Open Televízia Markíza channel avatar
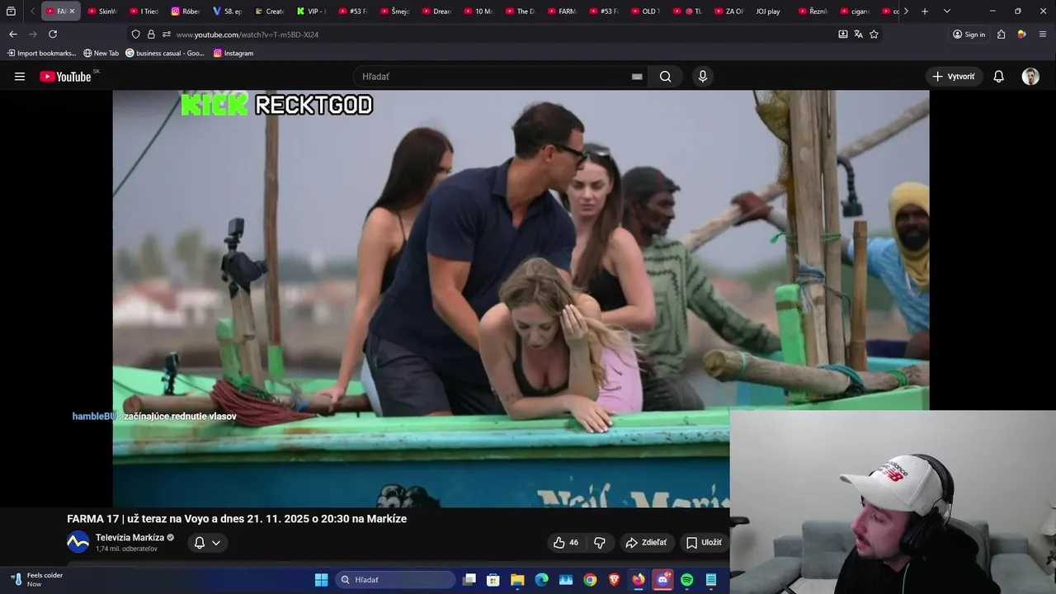The image size is (1056, 594). (x=78, y=542)
